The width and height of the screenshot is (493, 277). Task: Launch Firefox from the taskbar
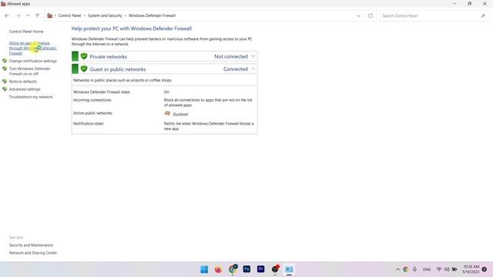tap(218, 269)
